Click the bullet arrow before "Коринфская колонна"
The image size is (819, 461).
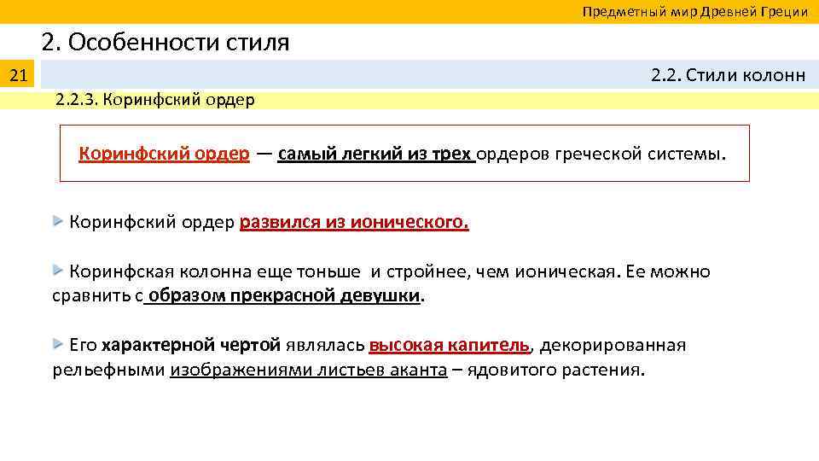[58, 271]
